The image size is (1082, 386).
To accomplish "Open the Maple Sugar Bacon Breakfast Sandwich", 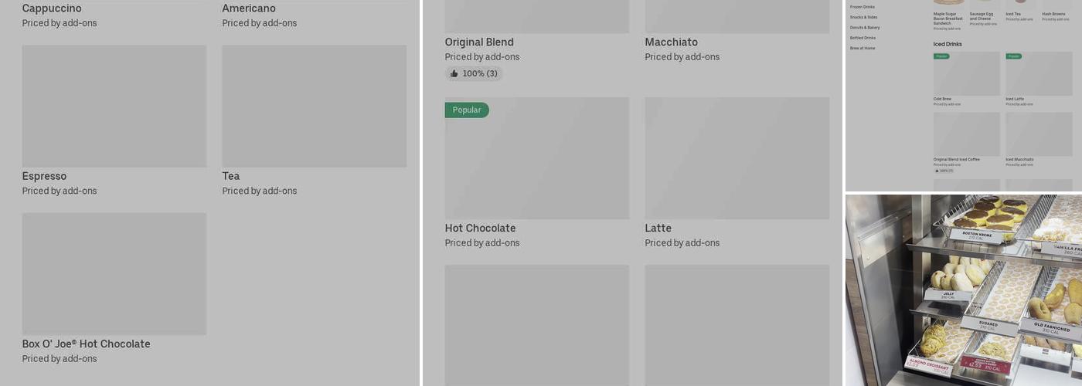I will tap(948, 18).
